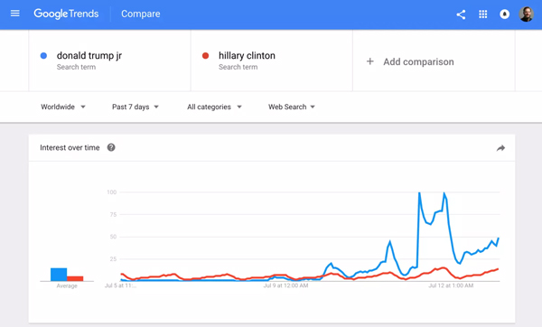Click the red dot for hillary clinton

[205, 56]
